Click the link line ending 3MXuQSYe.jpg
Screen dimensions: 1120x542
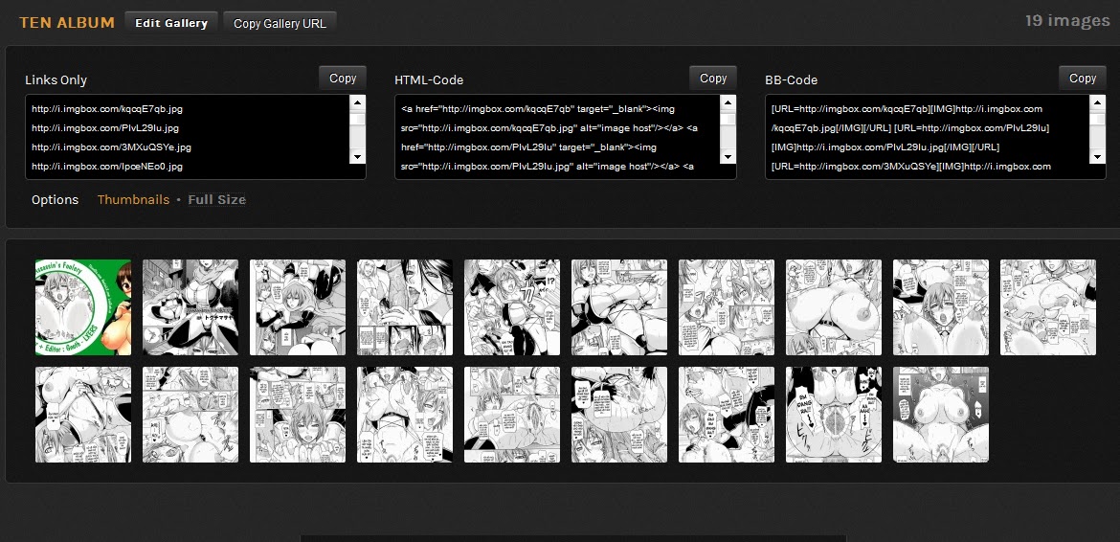(x=111, y=147)
